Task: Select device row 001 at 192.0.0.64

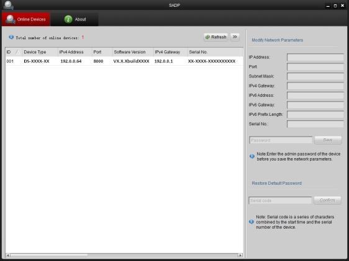Action: pos(124,61)
